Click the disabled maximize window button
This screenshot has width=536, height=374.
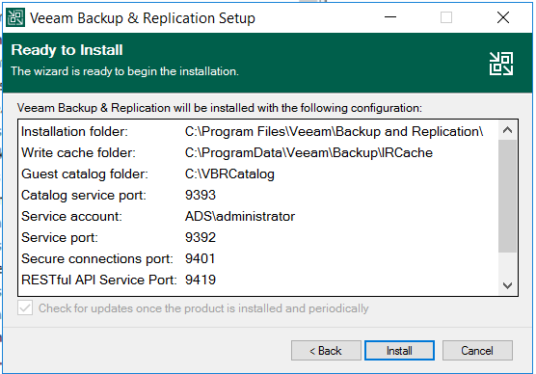coord(446,17)
